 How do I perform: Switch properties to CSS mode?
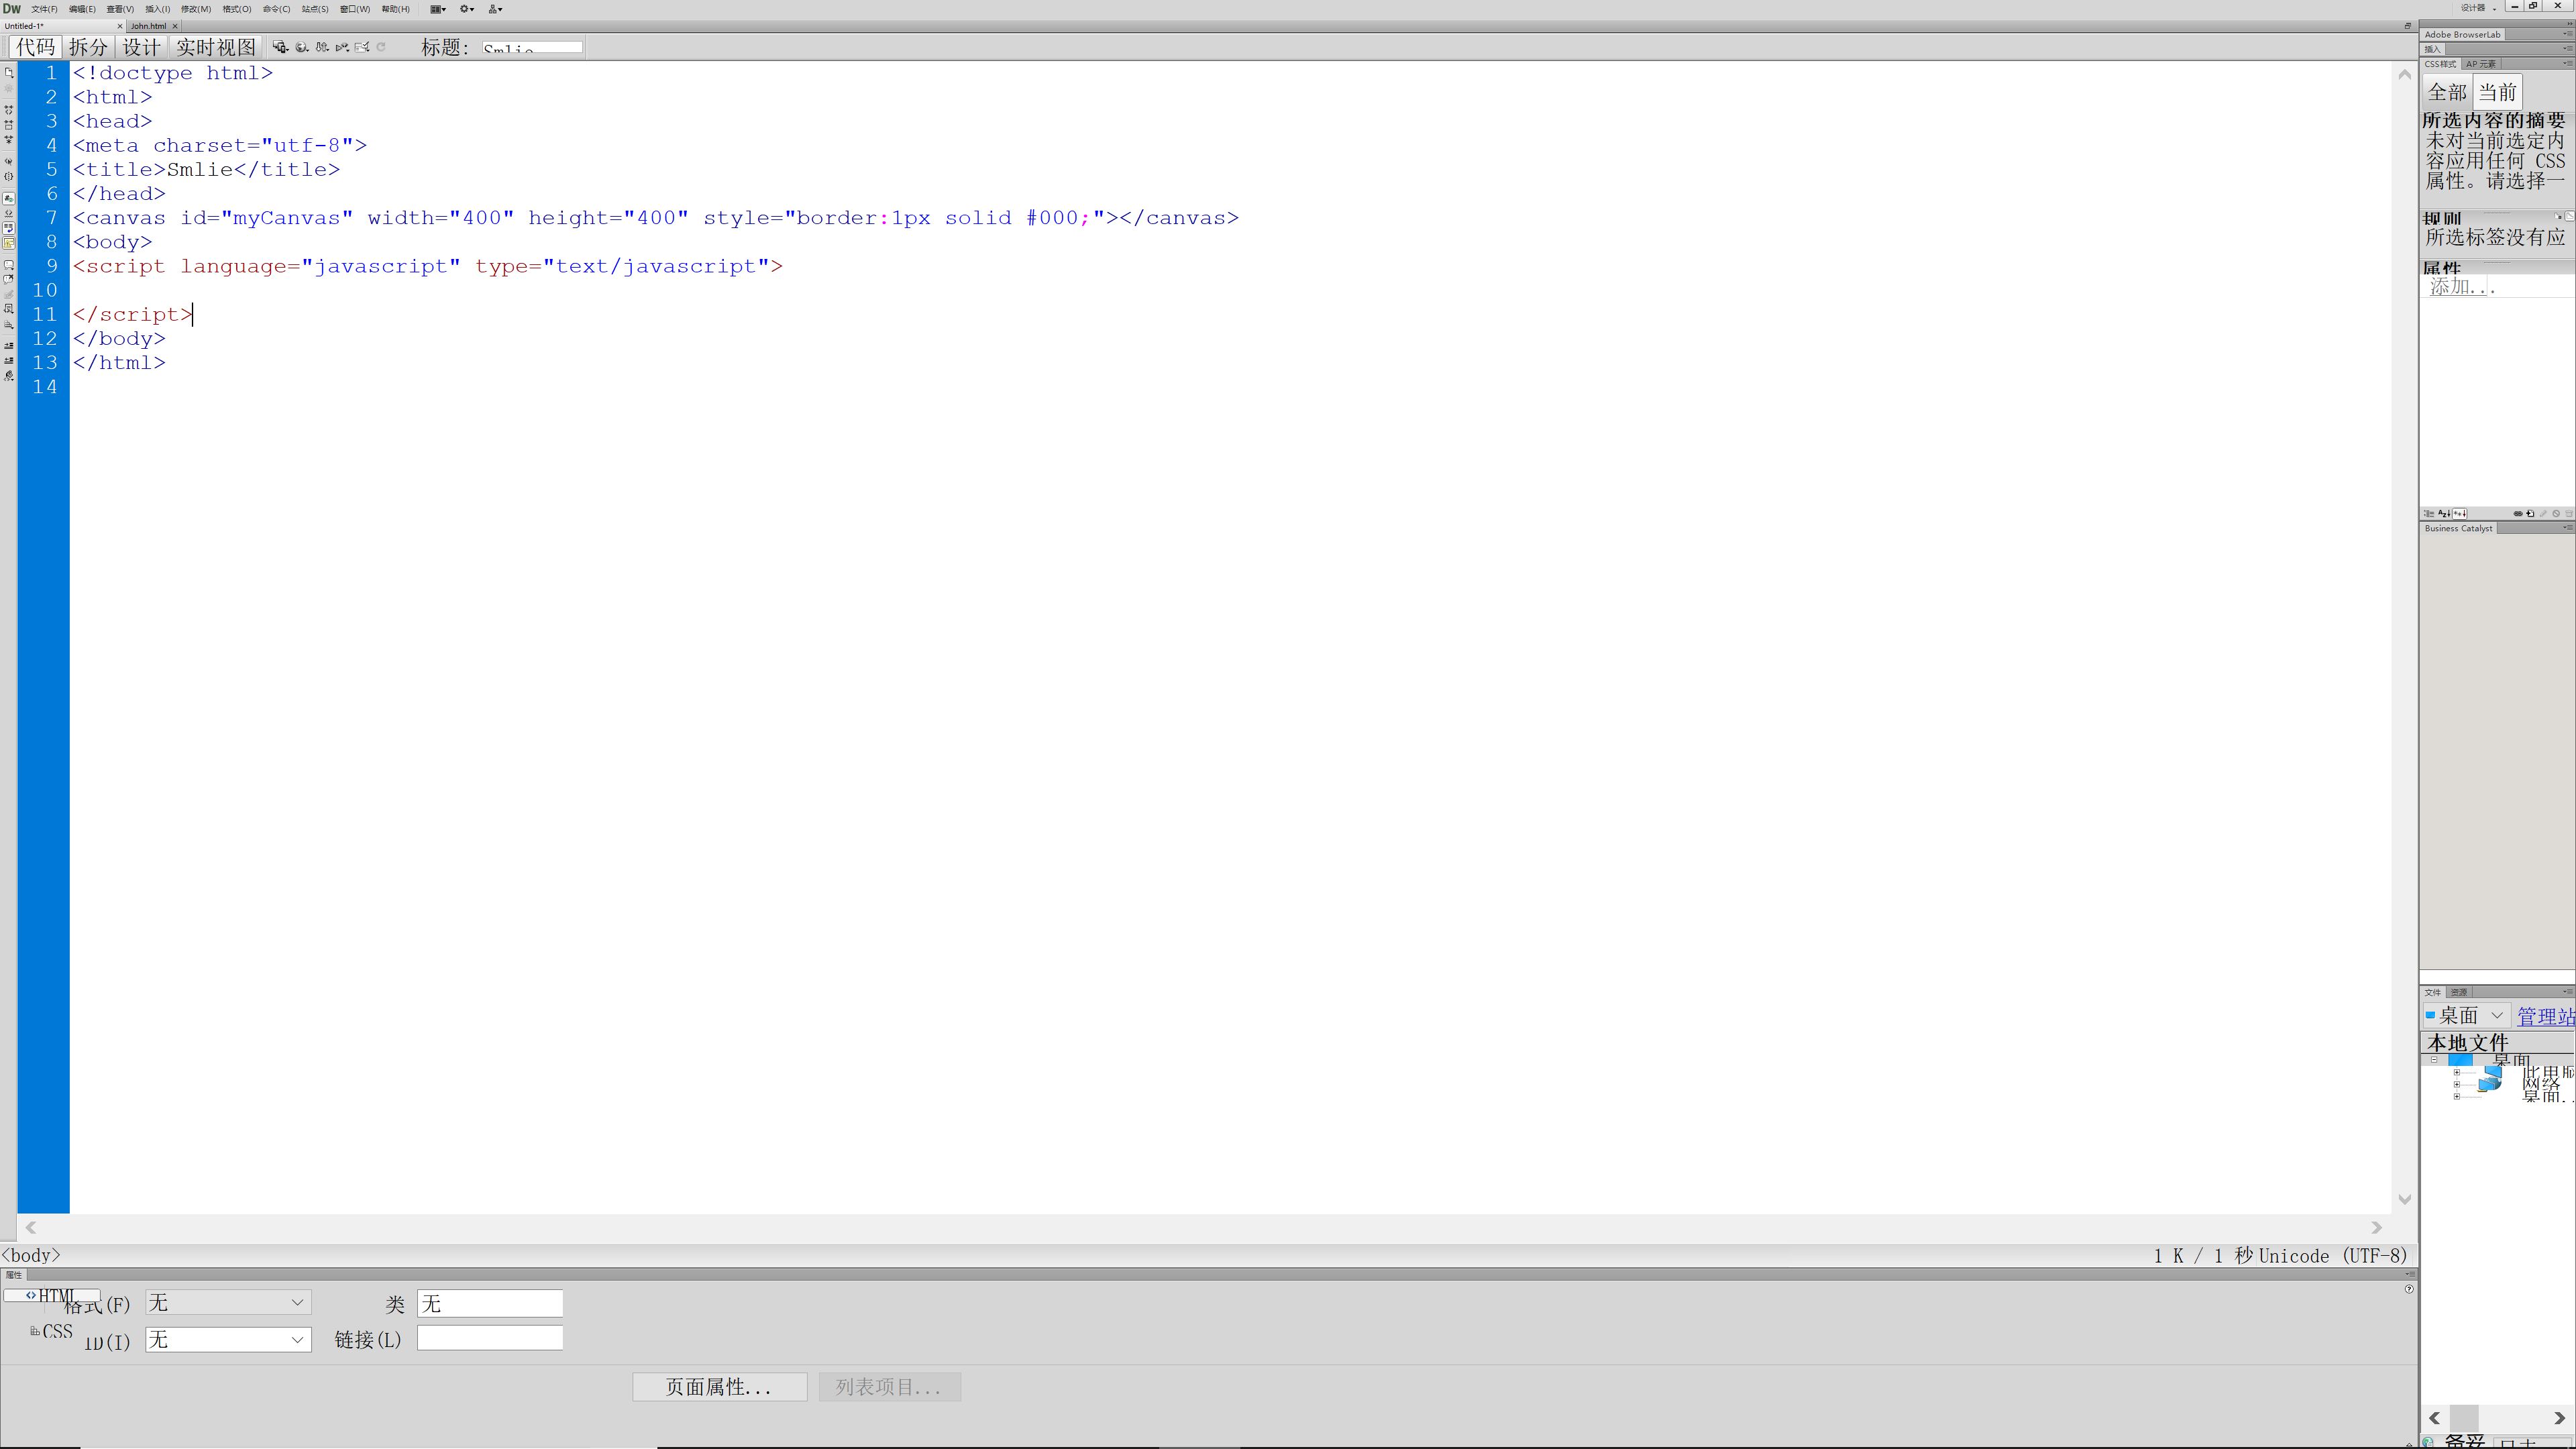(x=51, y=1332)
